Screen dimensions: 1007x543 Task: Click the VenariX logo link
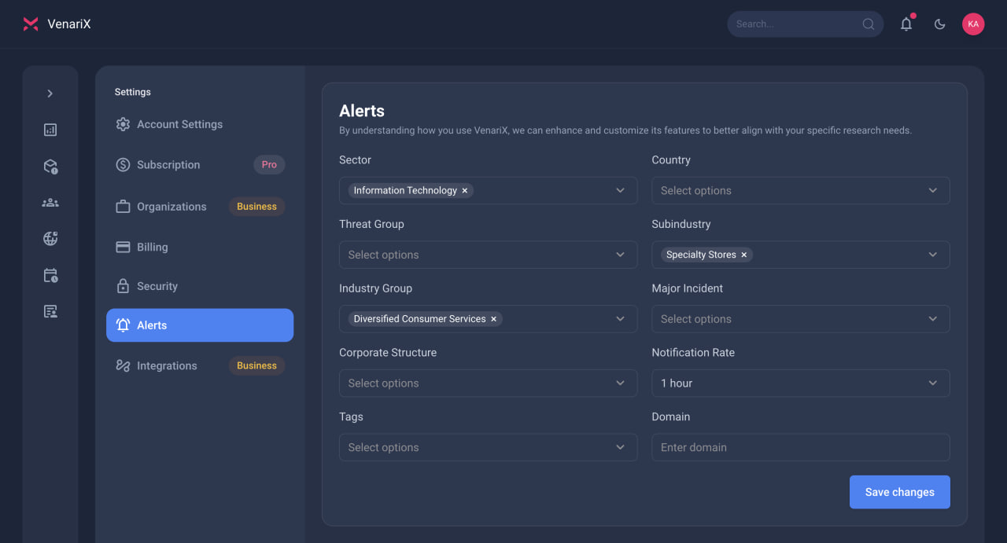[57, 24]
